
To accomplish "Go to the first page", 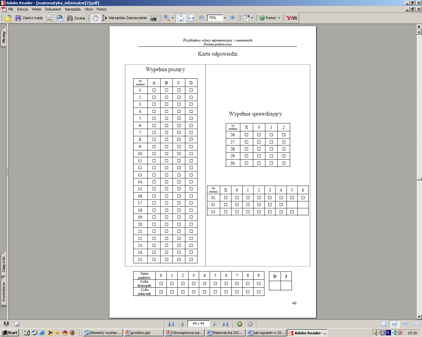I will point(171,324).
